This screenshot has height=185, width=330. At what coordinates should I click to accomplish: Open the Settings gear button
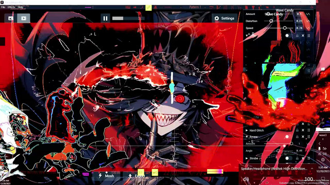[x=224, y=18]
